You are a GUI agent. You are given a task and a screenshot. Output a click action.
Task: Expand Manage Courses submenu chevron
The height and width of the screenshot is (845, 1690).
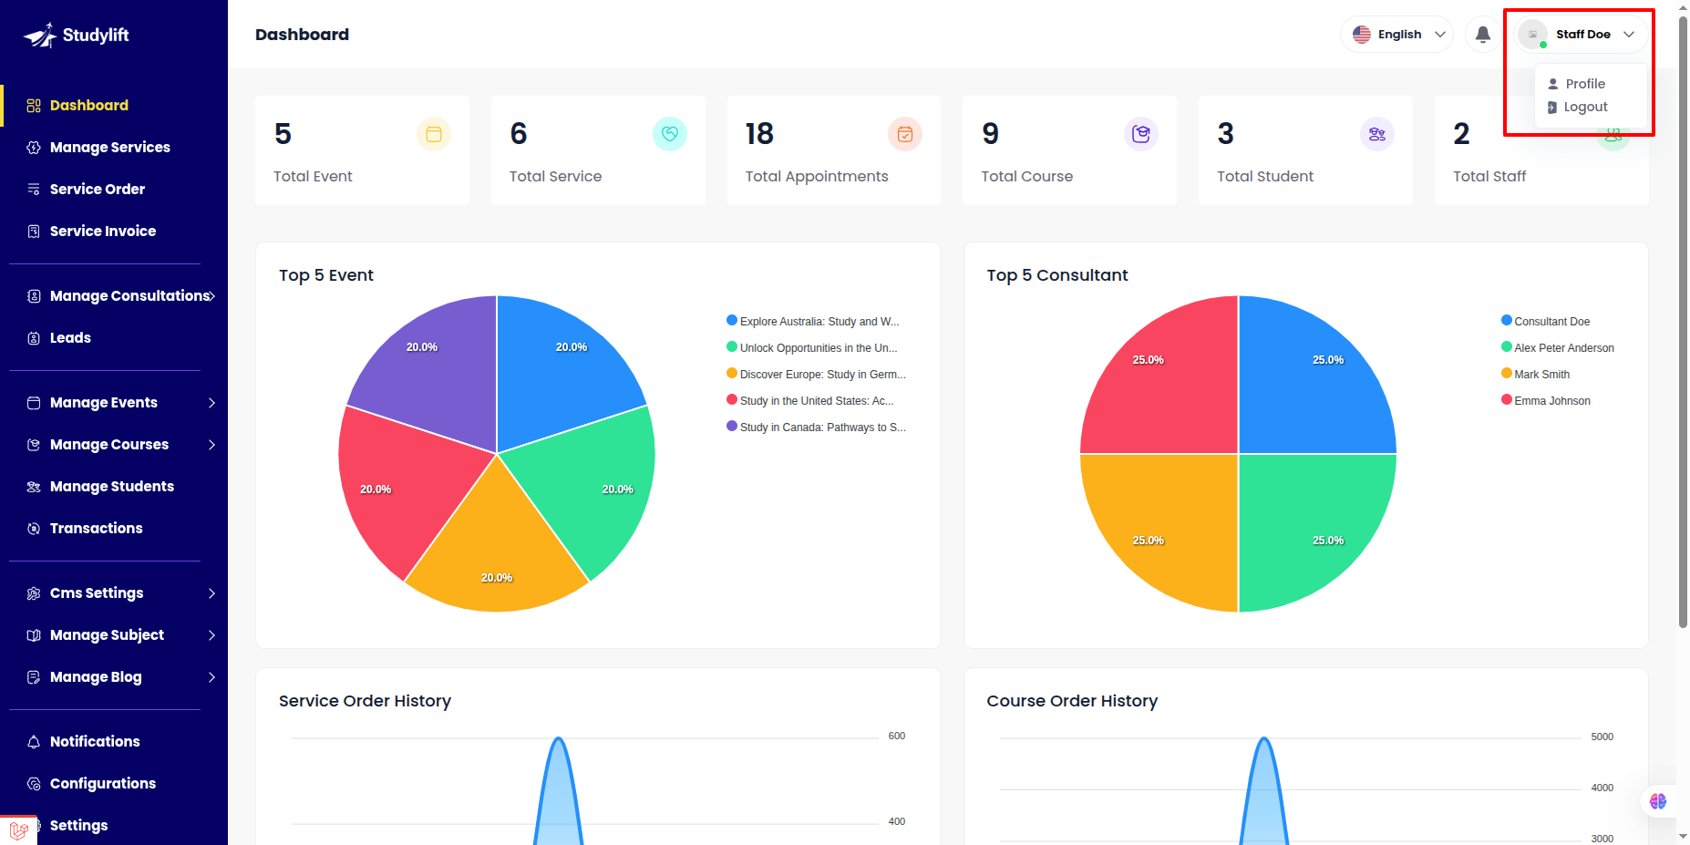coord(211,445)
